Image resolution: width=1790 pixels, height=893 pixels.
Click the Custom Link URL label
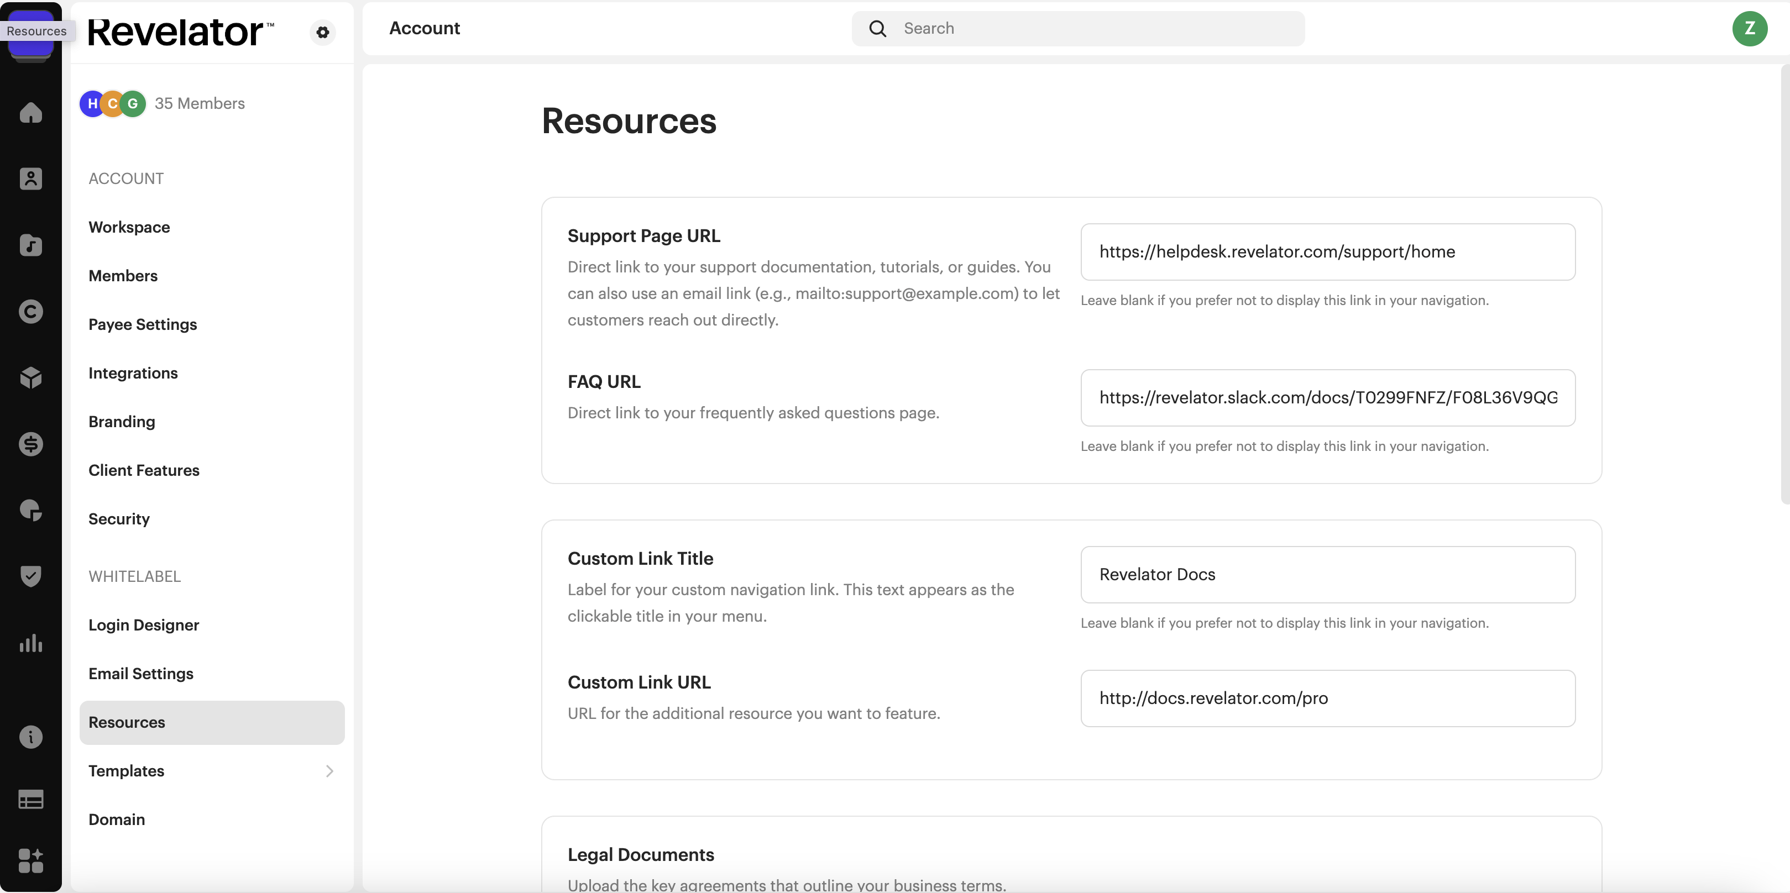click(x=638, y=682)
